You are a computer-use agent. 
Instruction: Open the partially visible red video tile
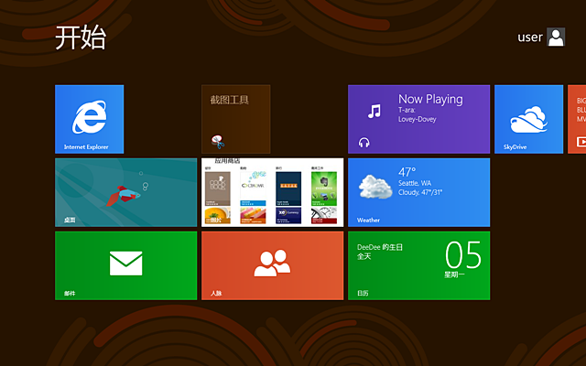(x=577, y=119)
